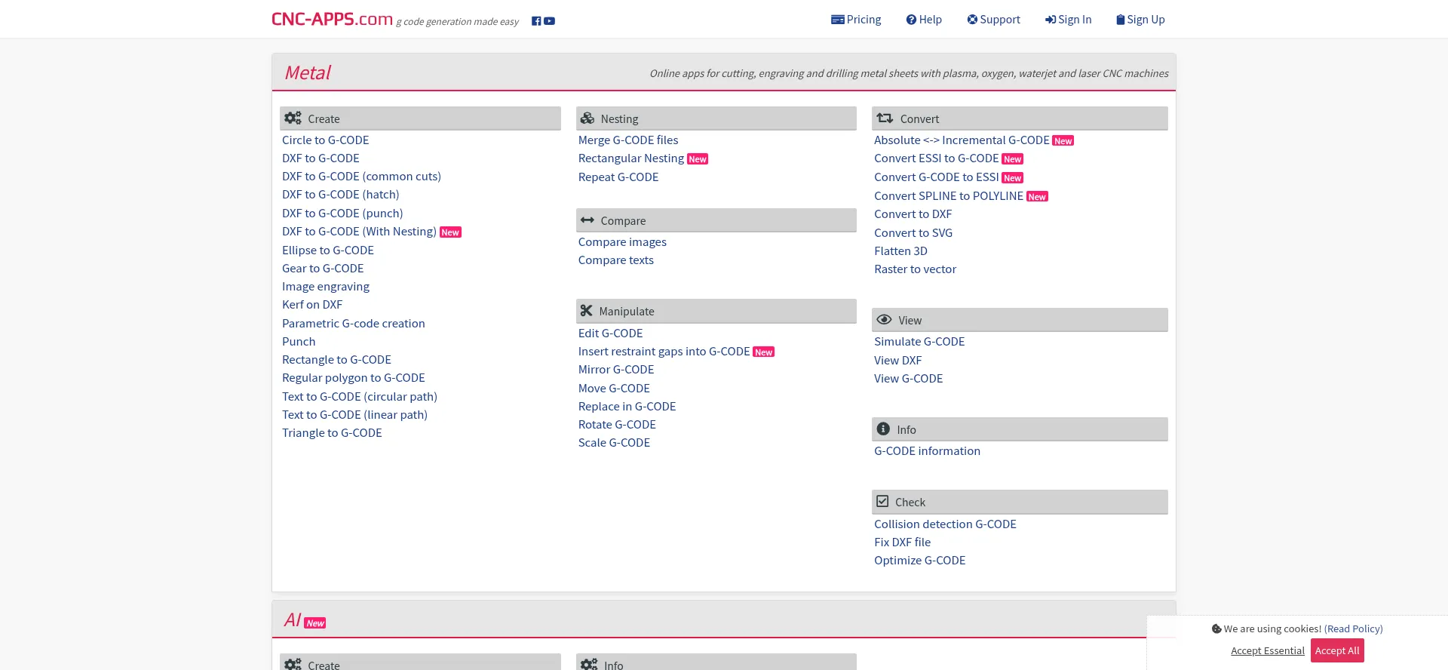
Task: Open Kerf on DXF
Action: pos(312,304)
